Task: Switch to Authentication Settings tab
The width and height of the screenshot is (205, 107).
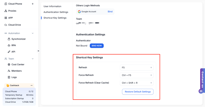Action: pyautogui.click(x=56, y=12)
